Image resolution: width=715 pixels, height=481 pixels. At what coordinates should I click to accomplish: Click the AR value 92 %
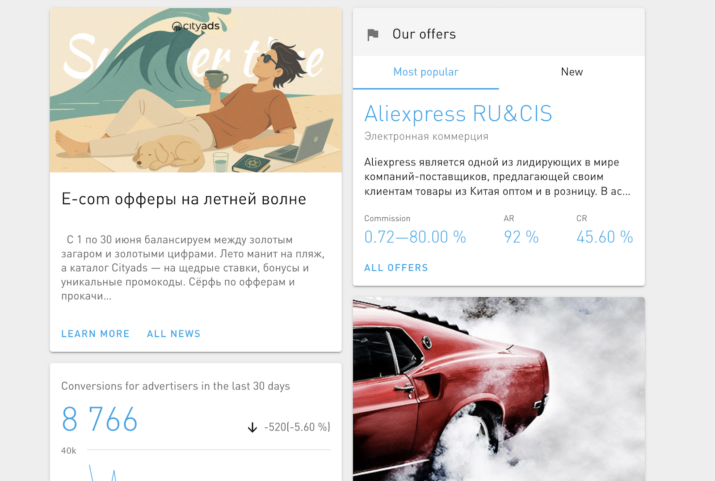tap(521, 237)
